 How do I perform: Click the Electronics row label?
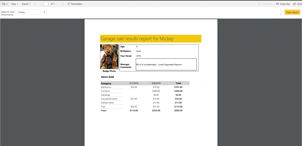[x=106, y=87]
